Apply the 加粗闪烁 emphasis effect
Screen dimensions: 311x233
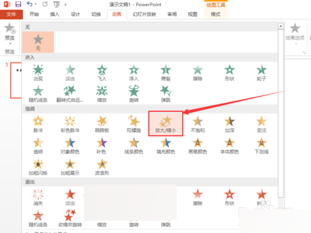(x=38, y=167)
